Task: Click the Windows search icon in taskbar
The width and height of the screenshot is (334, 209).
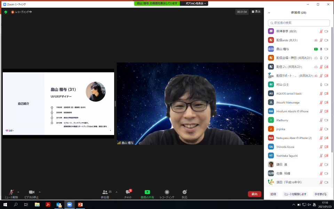Action: (x=16, y=204)
